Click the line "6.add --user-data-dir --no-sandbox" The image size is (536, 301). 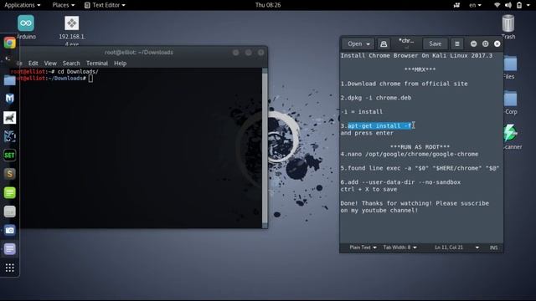[x=400, y=182]
